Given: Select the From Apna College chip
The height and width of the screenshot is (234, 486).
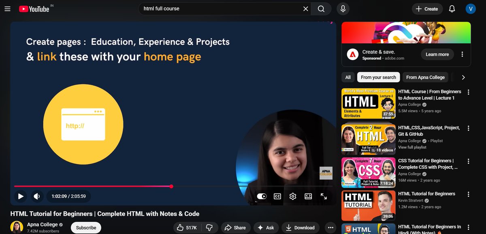Looking at the screenshot, I should point(425,77).
